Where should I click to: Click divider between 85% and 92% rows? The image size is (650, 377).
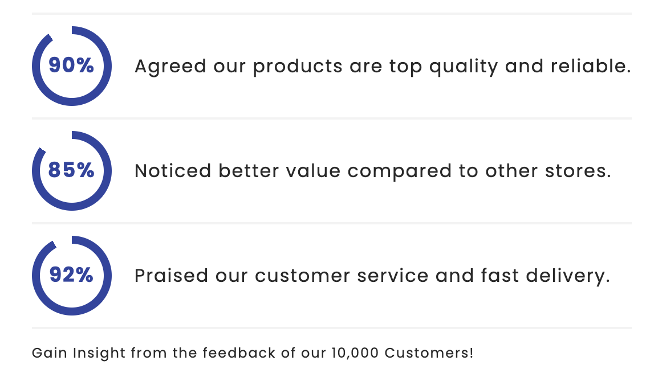pos(332,223)
